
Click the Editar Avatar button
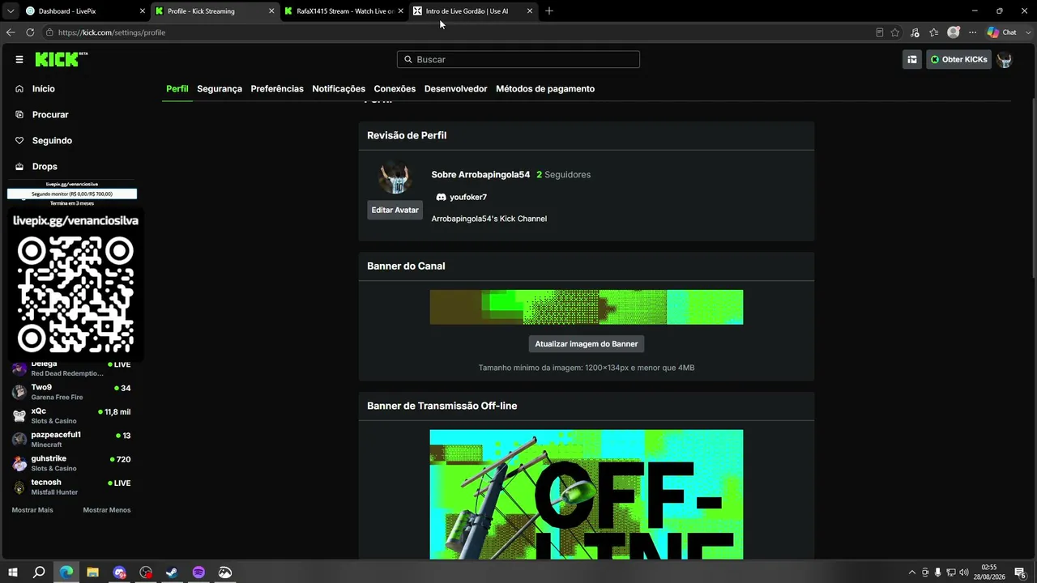point(395,210)
